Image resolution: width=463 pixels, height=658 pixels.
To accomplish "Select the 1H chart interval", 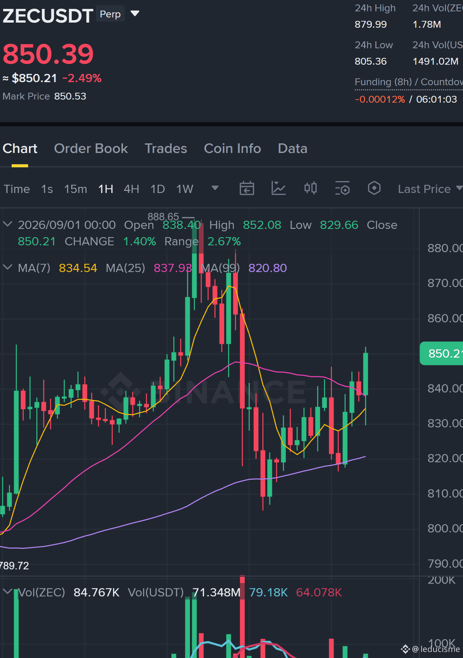I will coord(105,189).
